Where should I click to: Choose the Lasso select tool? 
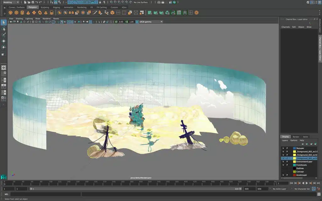click(3, 29)
